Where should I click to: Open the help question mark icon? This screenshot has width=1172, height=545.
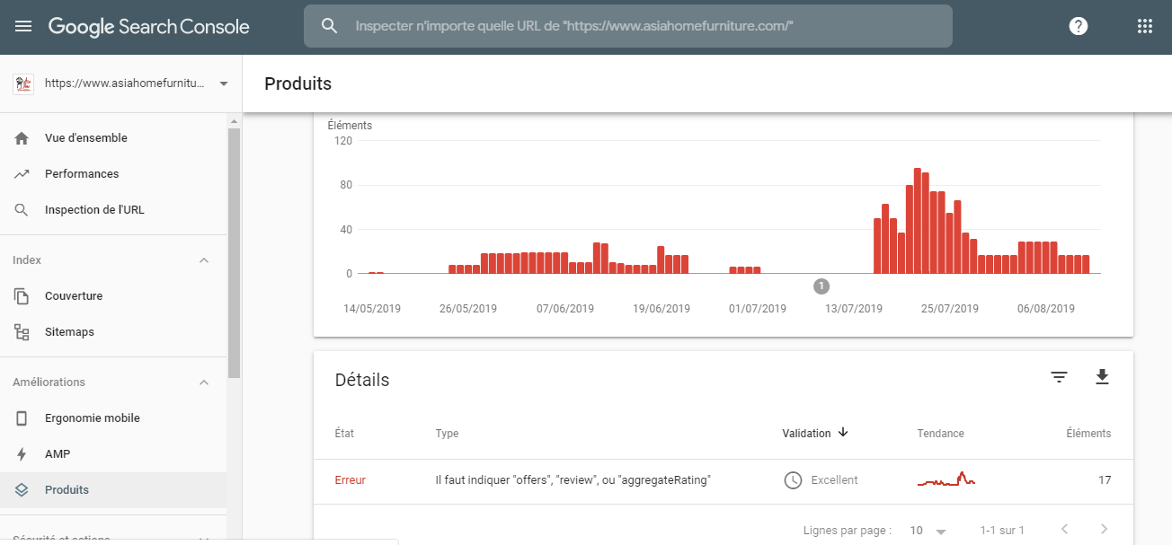(x=1079, y=26)
